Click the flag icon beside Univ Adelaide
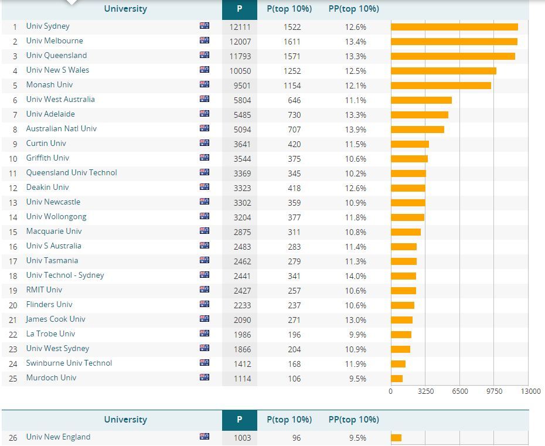Viewport: 545px width, 446px height. [x=205, y=113]
